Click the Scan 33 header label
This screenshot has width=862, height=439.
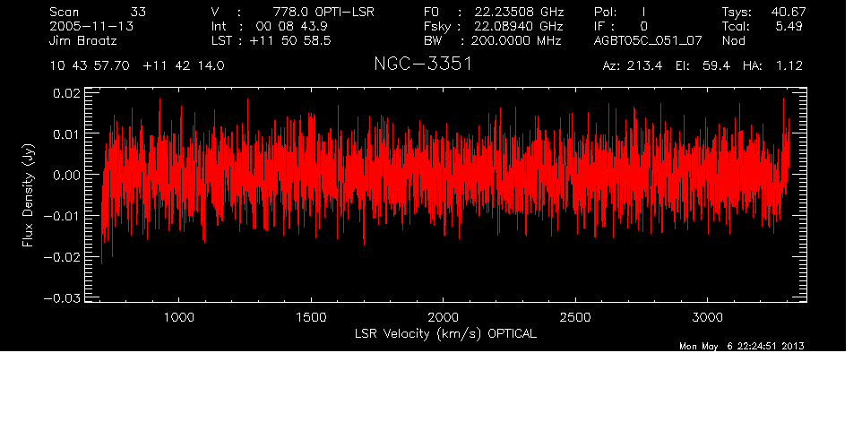(x=98, y=12)
